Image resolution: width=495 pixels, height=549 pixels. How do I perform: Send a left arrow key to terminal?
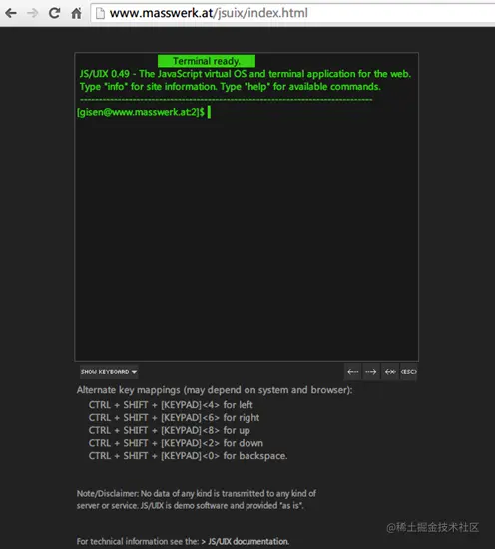(x=353, y=372)
